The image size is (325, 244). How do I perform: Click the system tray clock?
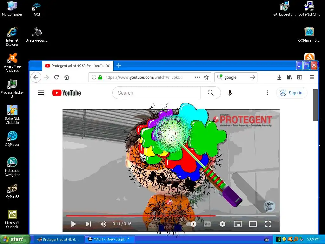coord(313,239)
